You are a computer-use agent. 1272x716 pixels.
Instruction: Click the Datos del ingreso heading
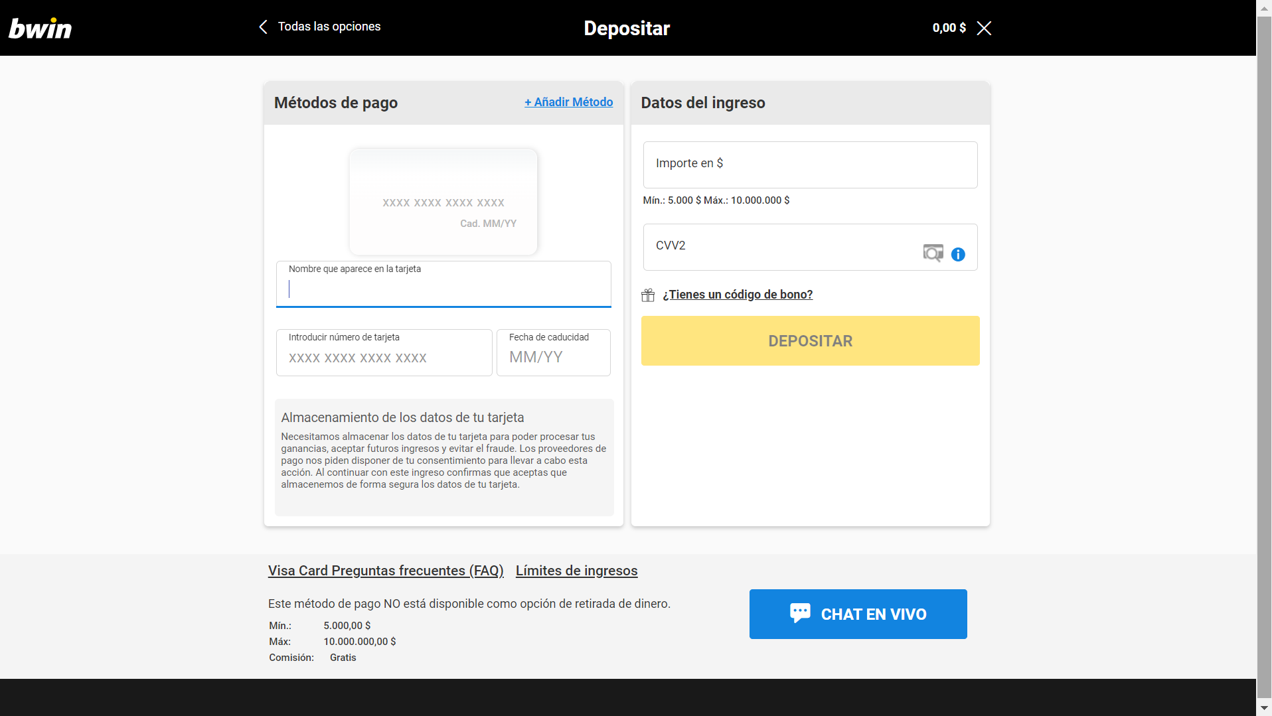tap(703, 103)
